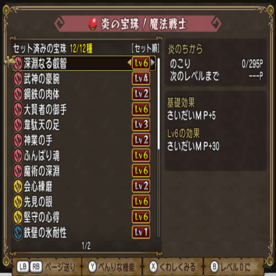Click the red flame icon beside 武神の豪腕
The image size is (276, 276).
(18, 79)
